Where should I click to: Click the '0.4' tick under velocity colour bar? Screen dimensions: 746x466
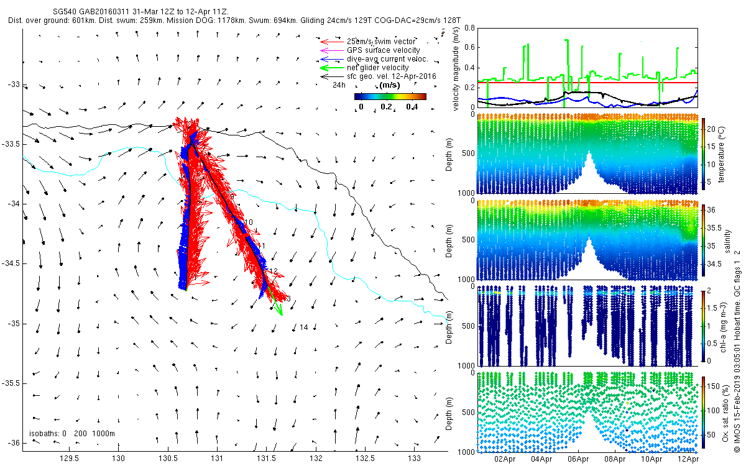coord(411,107)
